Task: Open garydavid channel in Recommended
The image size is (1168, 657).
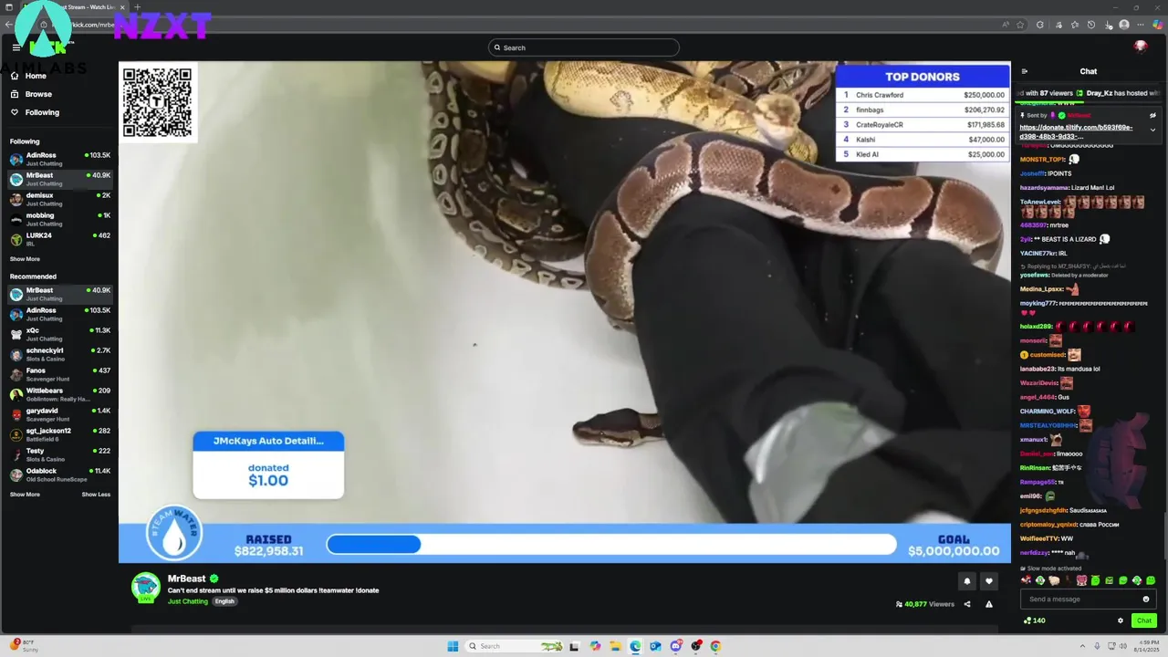Action: pos(59,414)
